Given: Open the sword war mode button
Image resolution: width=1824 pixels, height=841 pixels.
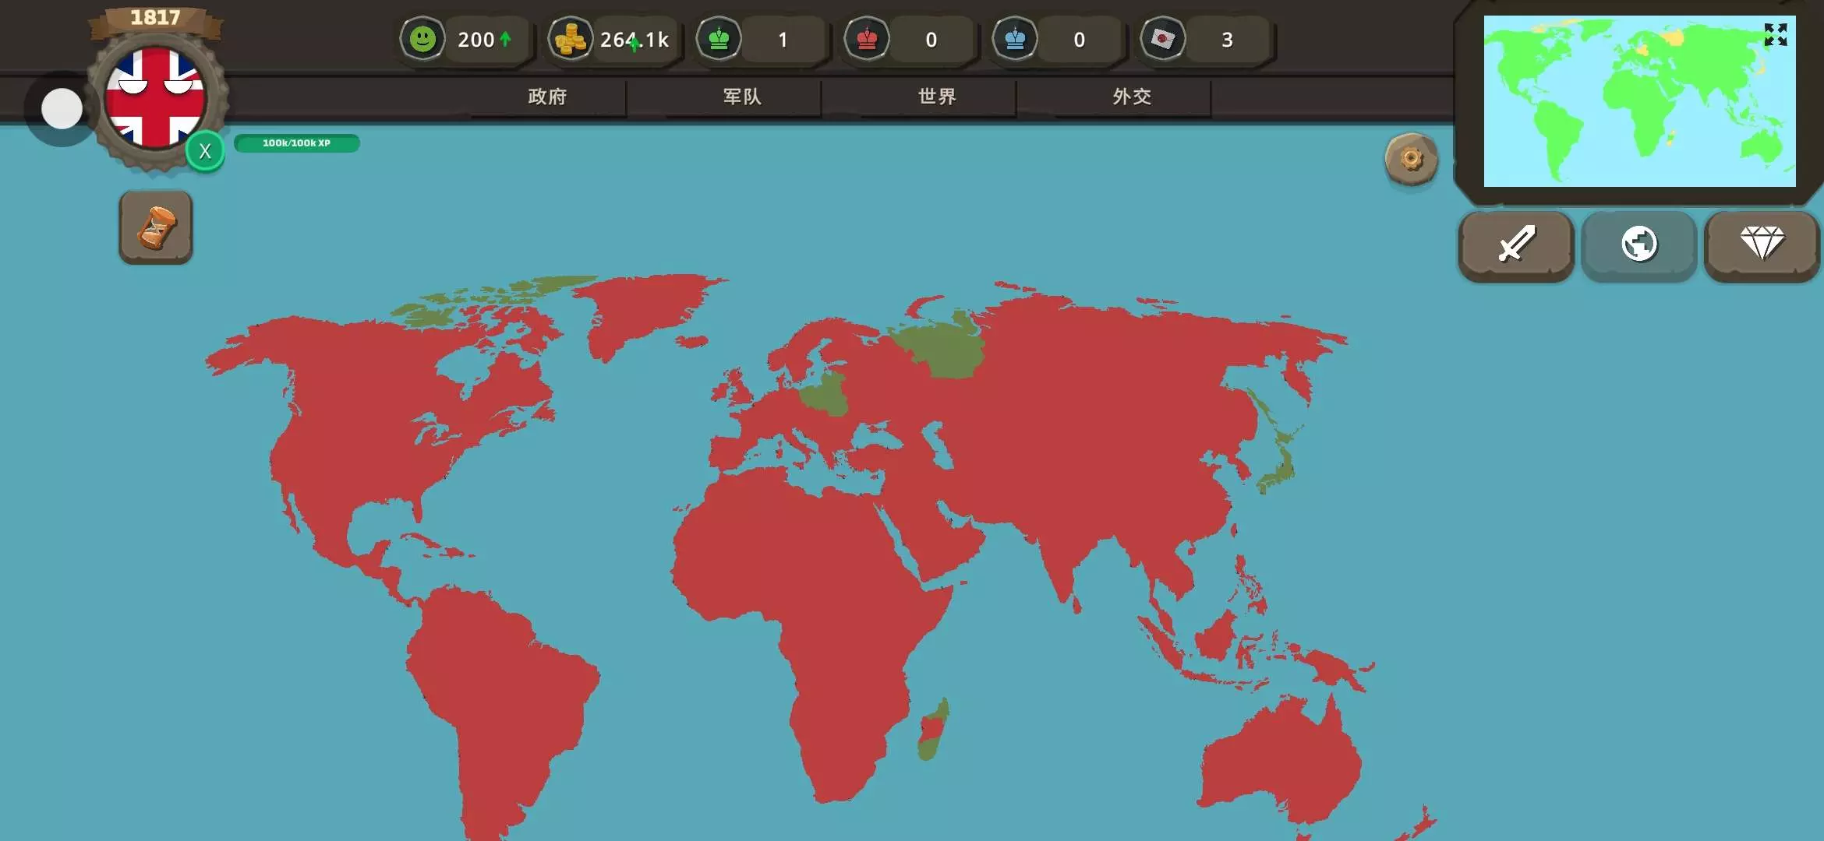Looking at the screenshot, I should click(1516, 245).
